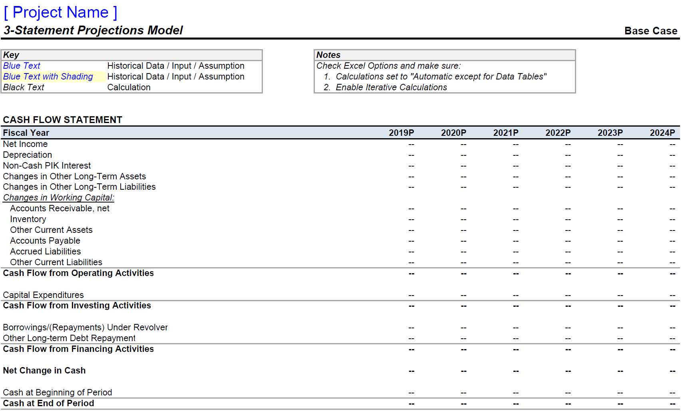Click the Accrued Liabilities row label
The height and width of the screenshot is (411, 682).
[x=46, y=252]
